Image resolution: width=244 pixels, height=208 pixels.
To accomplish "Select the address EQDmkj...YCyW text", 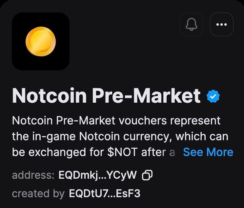I will [x=98, y=175].
